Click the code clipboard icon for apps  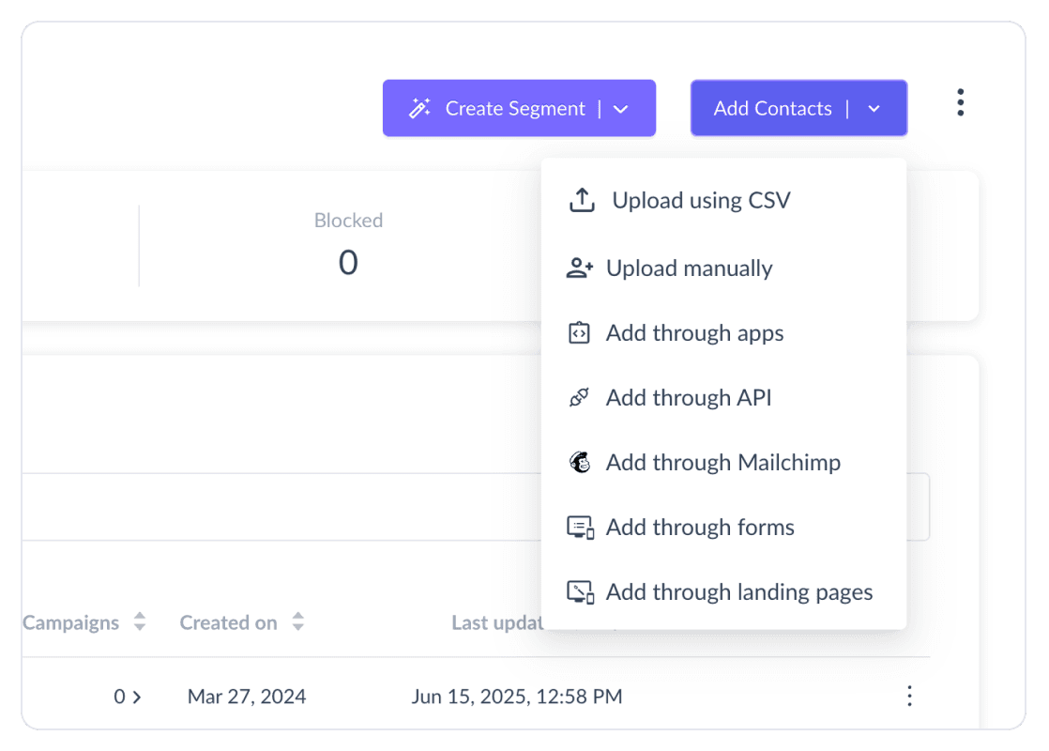click(580, 333)
